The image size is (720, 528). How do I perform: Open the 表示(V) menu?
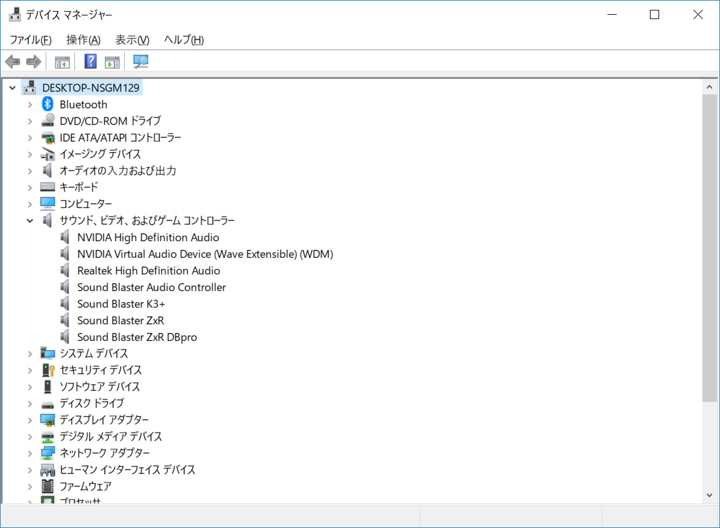tap(132, 40)
